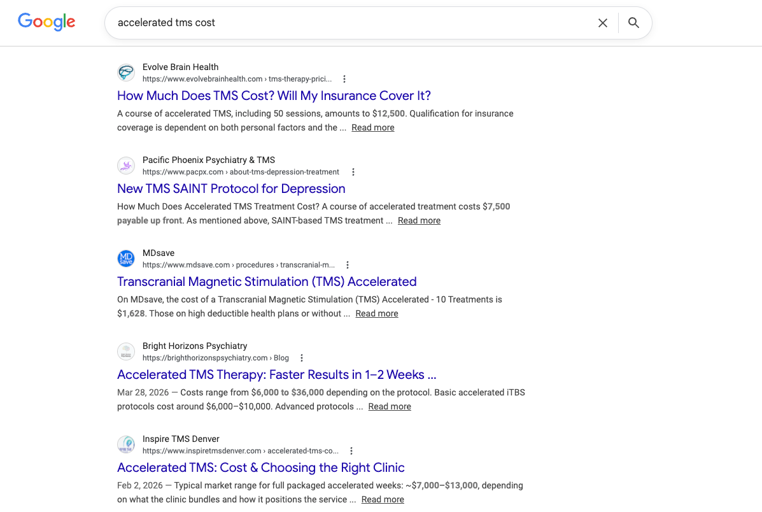Click 'Evolve Brain Health' site name
The width and height of the screenshot is (762, 512).
coord(180,67)
